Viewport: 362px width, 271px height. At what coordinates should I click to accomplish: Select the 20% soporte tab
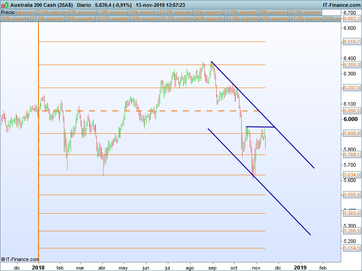tap(272, 13)
